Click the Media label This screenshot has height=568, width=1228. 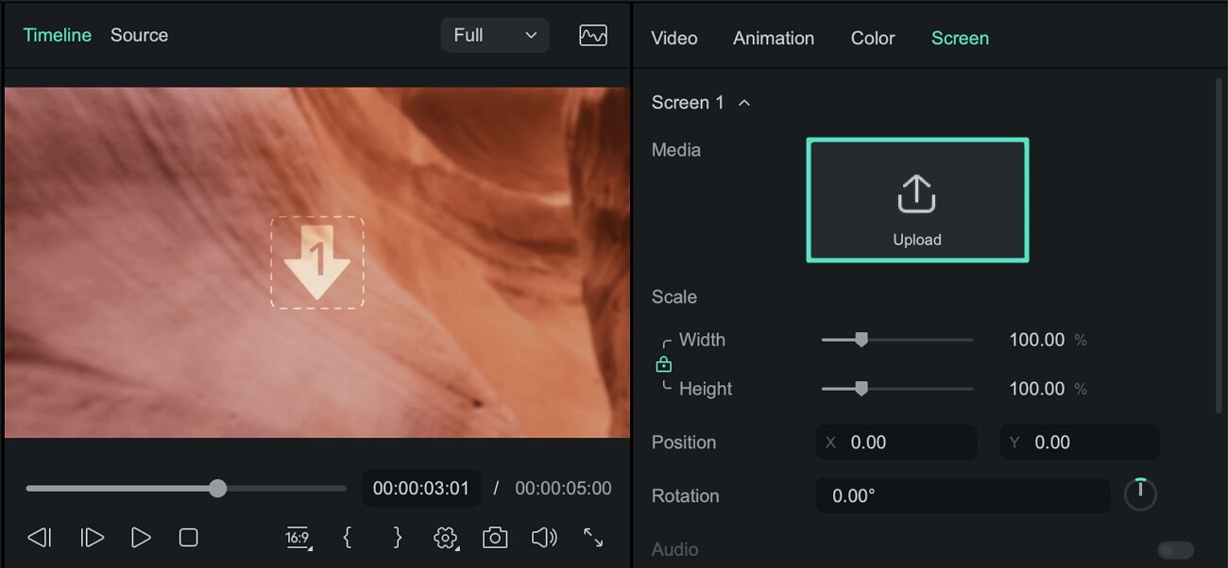[x=676, y=150]
